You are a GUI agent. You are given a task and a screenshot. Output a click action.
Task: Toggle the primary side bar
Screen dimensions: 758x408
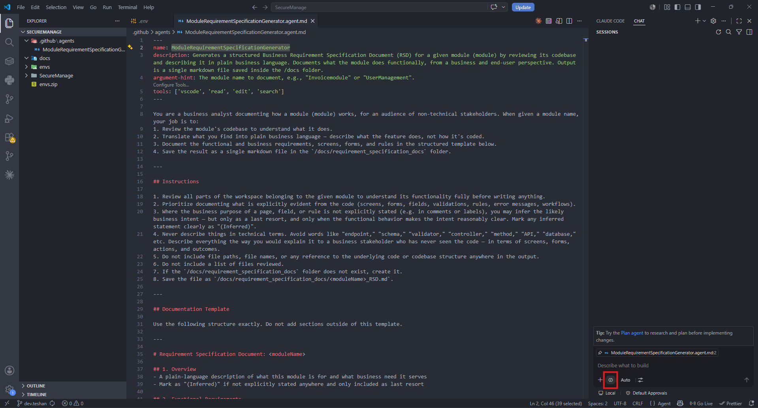tap(677, 7)
